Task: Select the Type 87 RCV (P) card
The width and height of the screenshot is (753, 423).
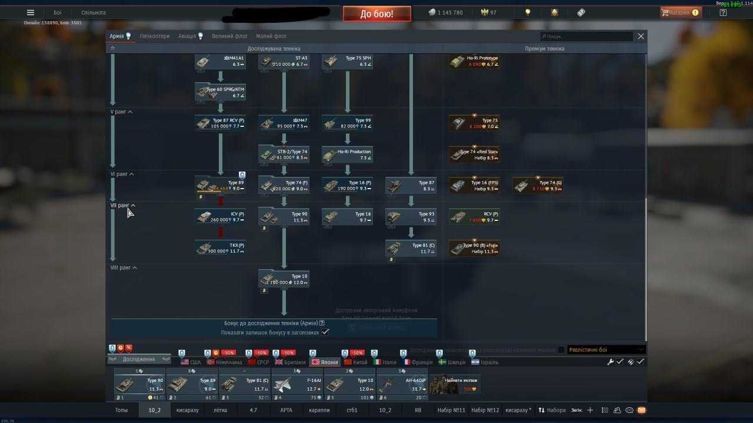Action: click(221, 123)
